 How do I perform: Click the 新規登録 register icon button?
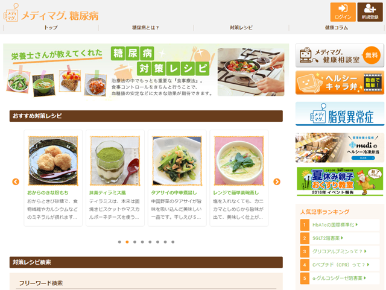(370, 12)
